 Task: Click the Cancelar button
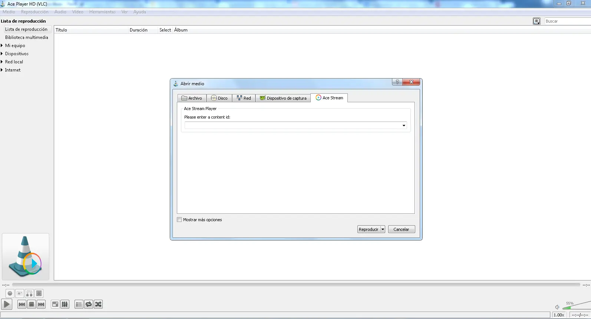[x=402, y=229]
